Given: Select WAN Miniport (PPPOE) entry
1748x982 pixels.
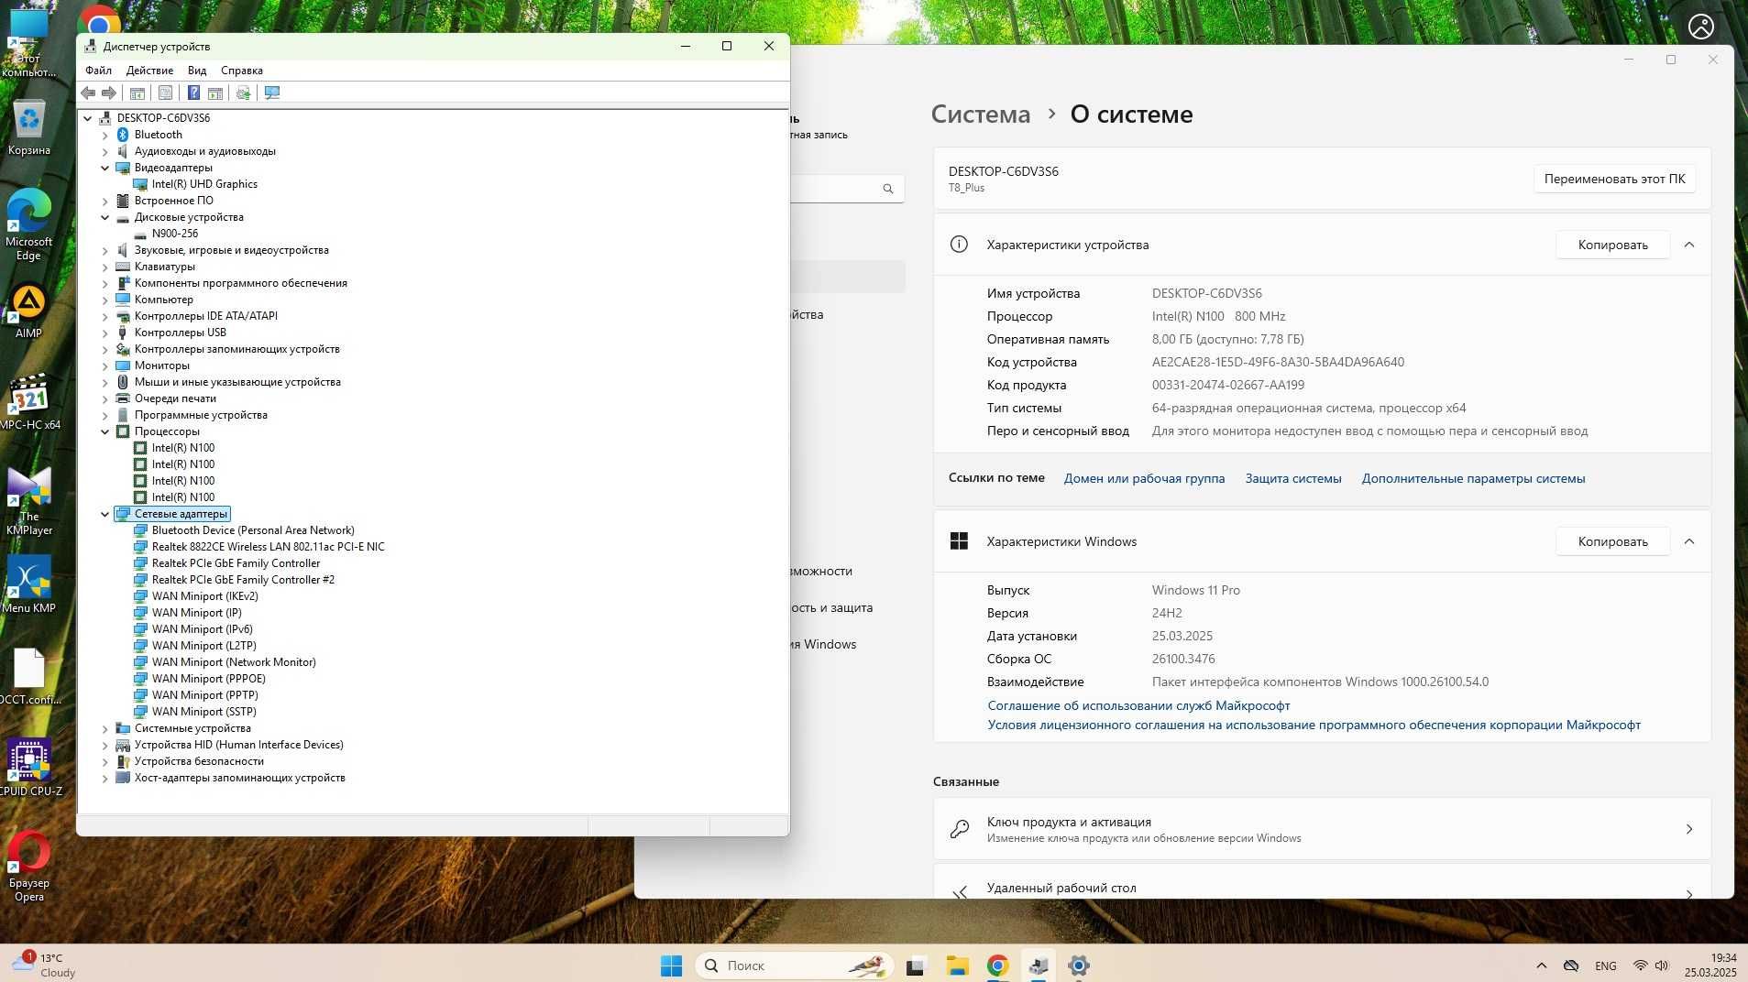Looking at the screenshot, I should pyautogui.click(x=208, y=679).
